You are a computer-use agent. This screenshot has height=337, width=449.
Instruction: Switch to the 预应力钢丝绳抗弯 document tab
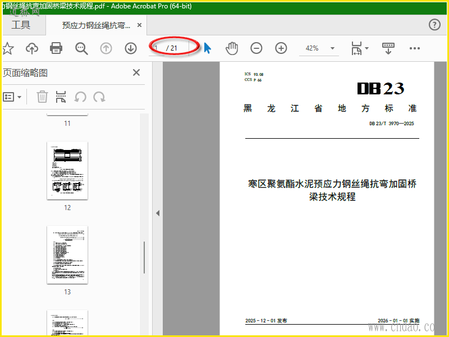point(96,25)
